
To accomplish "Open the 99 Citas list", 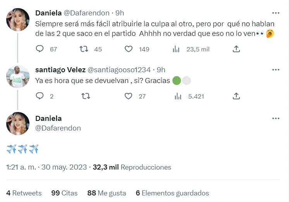I will click(64, 193).
